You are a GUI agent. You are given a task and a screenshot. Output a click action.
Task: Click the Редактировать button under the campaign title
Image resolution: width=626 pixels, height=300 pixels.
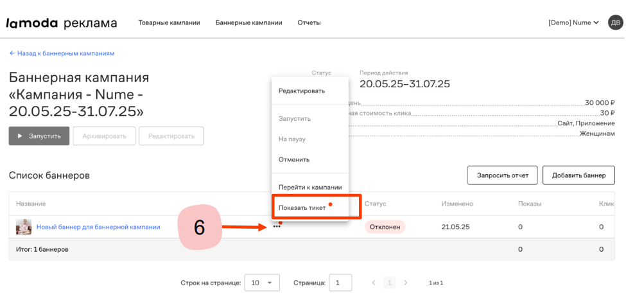coord(171,136)
